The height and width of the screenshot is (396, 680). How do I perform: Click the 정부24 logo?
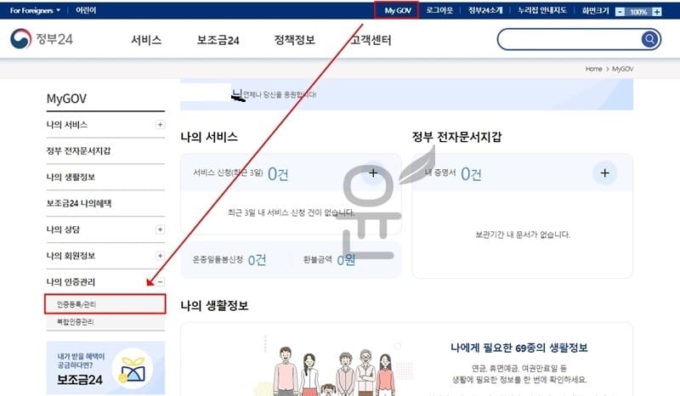coord(42,39)
